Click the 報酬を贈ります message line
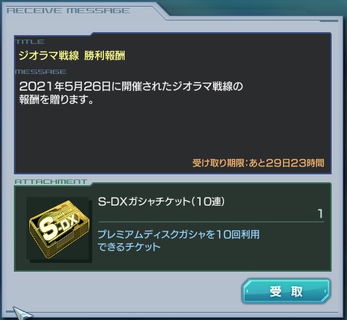 coord(56,100)
